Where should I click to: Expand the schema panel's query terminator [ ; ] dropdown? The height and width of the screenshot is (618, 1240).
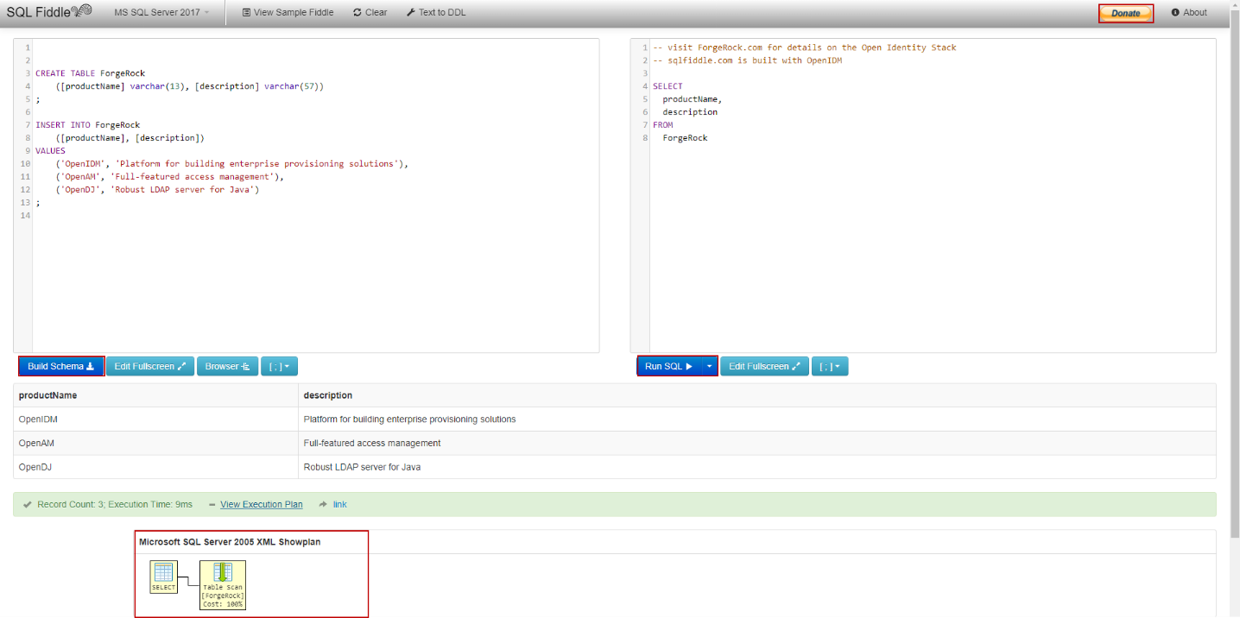(279, 366)
